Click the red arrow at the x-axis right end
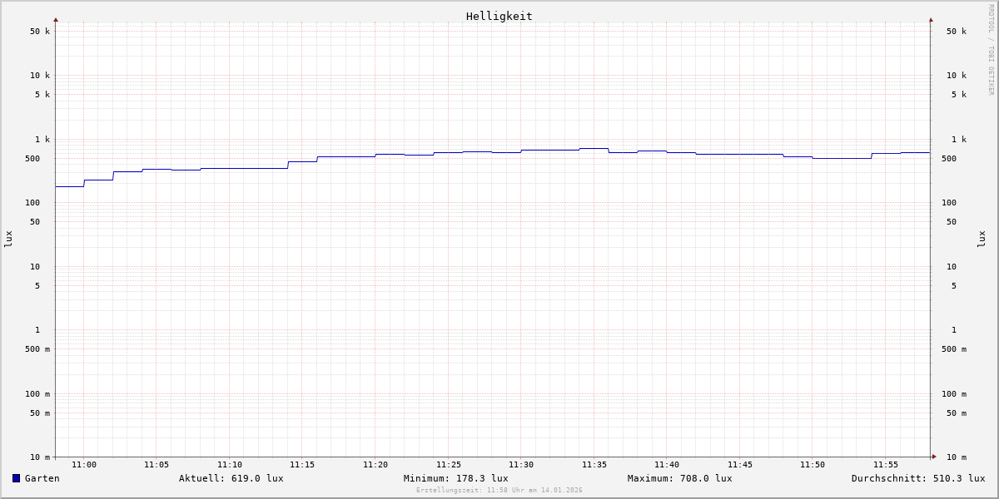 point(934,456)
